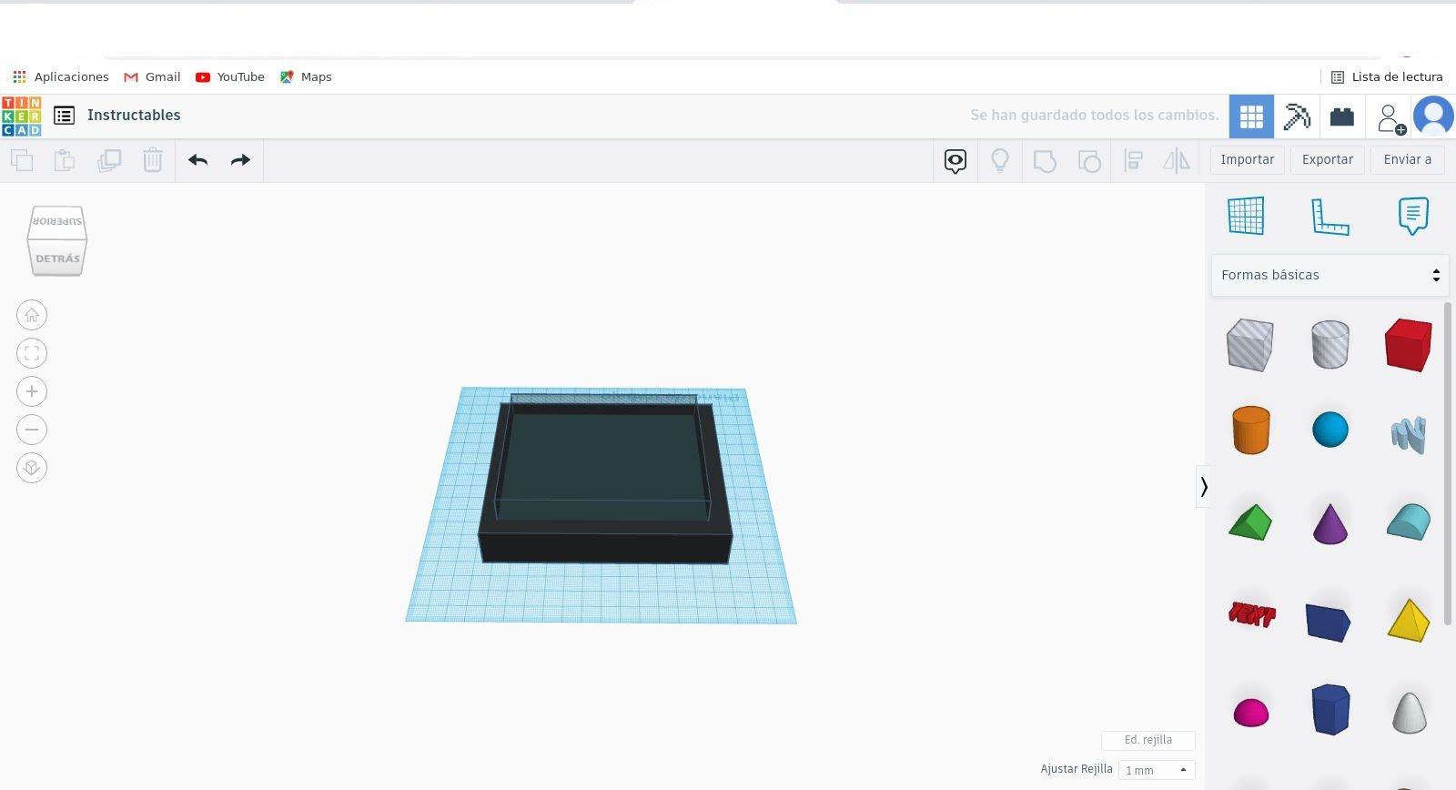Pick the grey paraboloid shape
The height and width of the screenshot is (790, 1456).
1409,712
